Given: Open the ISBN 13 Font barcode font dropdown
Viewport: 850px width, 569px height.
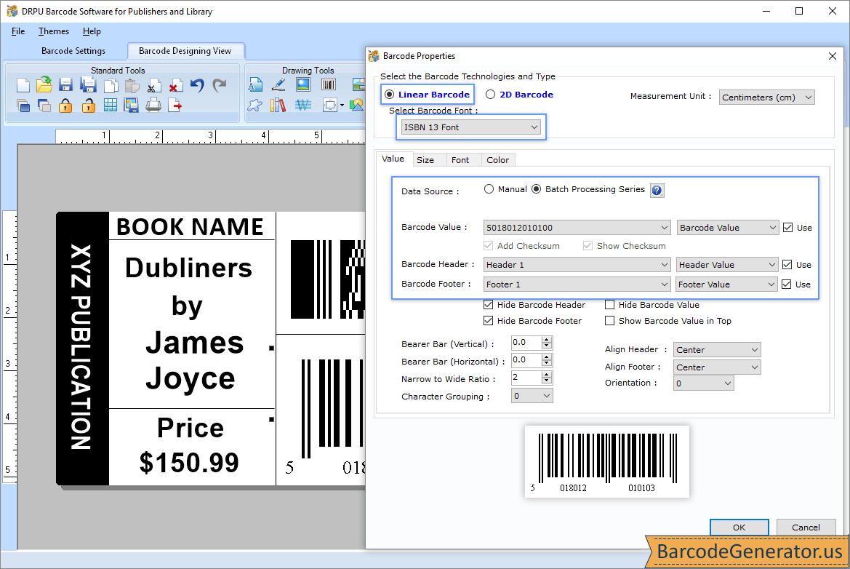Looking at the screenshot, I should point(470,127).
